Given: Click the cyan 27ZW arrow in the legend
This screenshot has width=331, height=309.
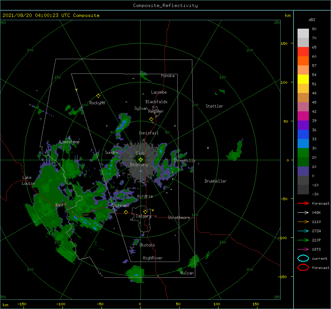Looking at the screenshot, I should pos(303,231).
